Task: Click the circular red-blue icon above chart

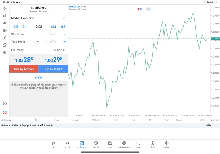Action: point(148,9)
